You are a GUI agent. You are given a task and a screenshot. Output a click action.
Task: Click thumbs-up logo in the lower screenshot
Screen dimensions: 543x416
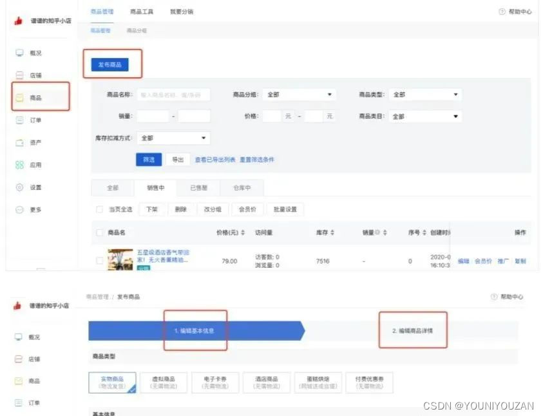click(17, 306)
